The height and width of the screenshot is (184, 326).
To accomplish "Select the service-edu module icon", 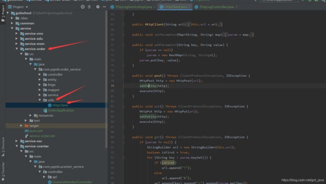I will tap(22, 39).
